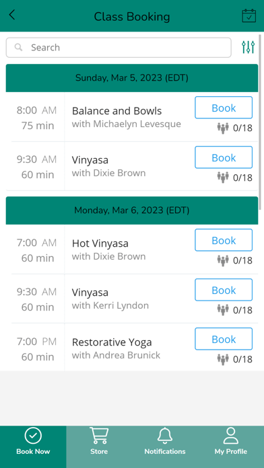Tap the search magnifier icon

pyautogui.click(x=19, y=47)
